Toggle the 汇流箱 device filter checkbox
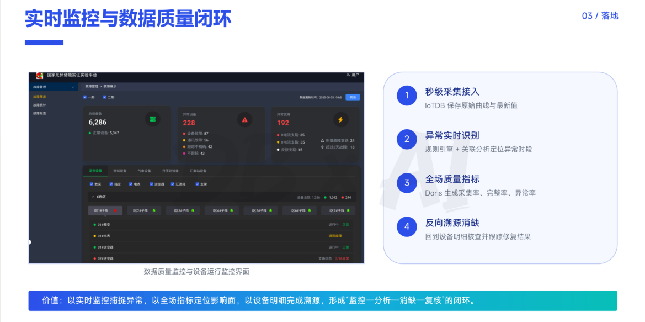 (172, 184)
